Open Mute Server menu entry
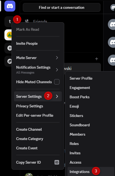Screen dimensions: 115x176 point(38,58)
